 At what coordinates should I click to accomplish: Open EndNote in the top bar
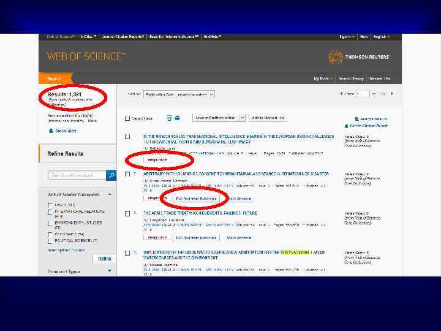point(213,37)
